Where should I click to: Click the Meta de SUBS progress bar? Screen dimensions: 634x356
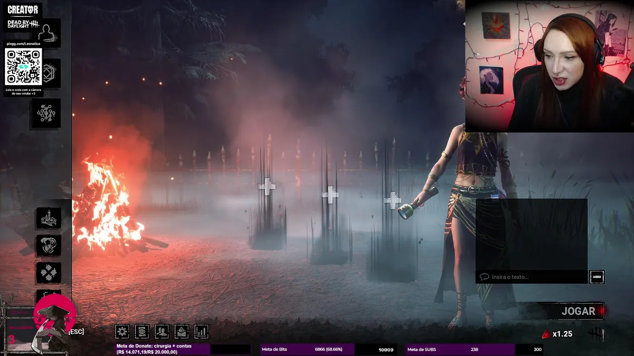click(x=475, y=349)
